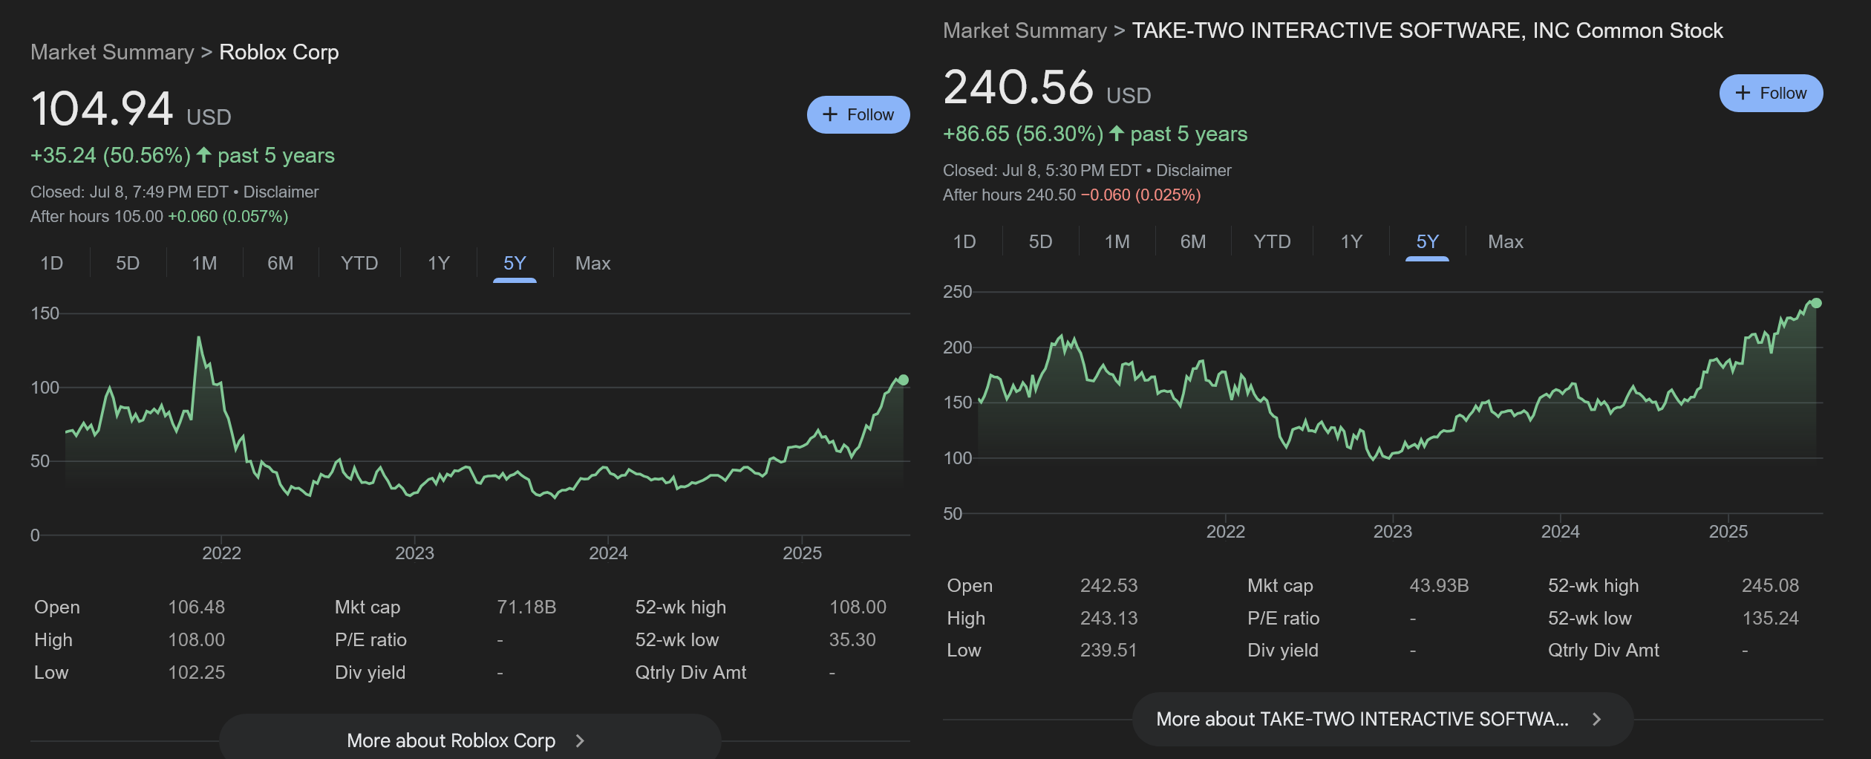Screen dimensions: 1871x759
Task: Select 6M tab on Roblox chart
Action: (281, 263)
